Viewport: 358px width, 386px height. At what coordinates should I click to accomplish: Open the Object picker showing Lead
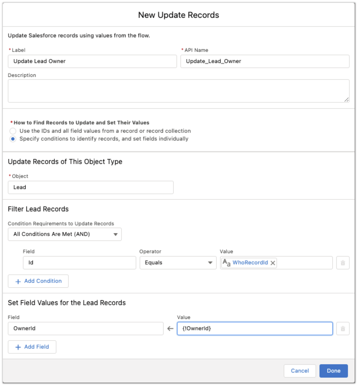coord(90,187)
